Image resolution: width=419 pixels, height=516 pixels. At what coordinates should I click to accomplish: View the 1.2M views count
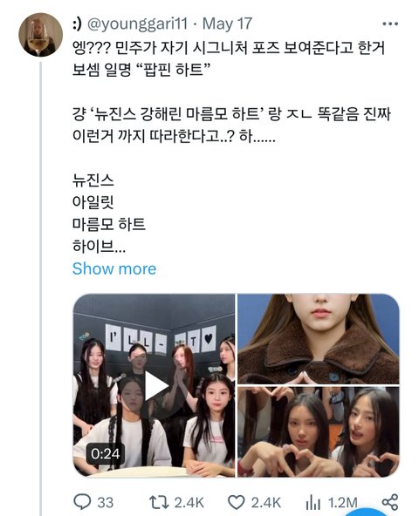[343, 503]
